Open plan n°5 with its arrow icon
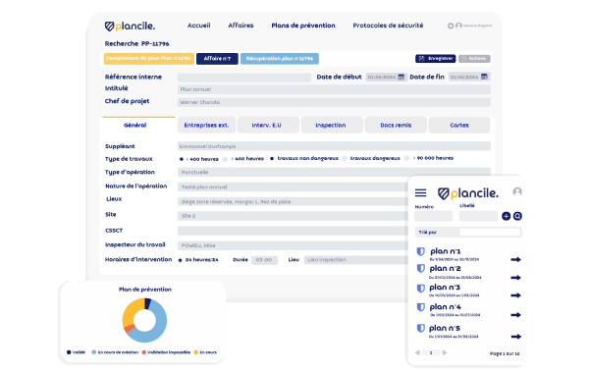 coord(516,337)
